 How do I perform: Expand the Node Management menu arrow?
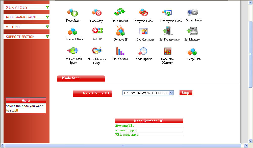[47, 17]
